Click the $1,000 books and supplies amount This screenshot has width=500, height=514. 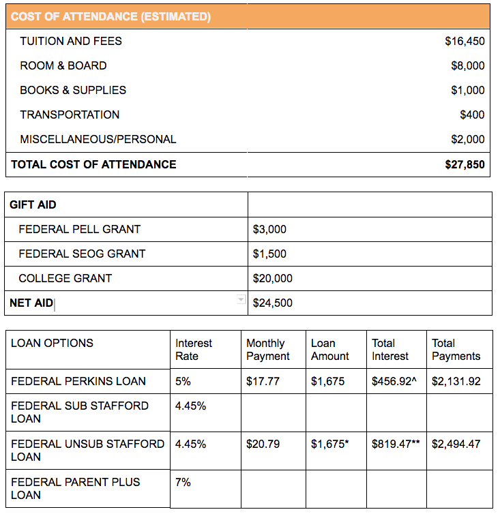(x=467, y=91)
